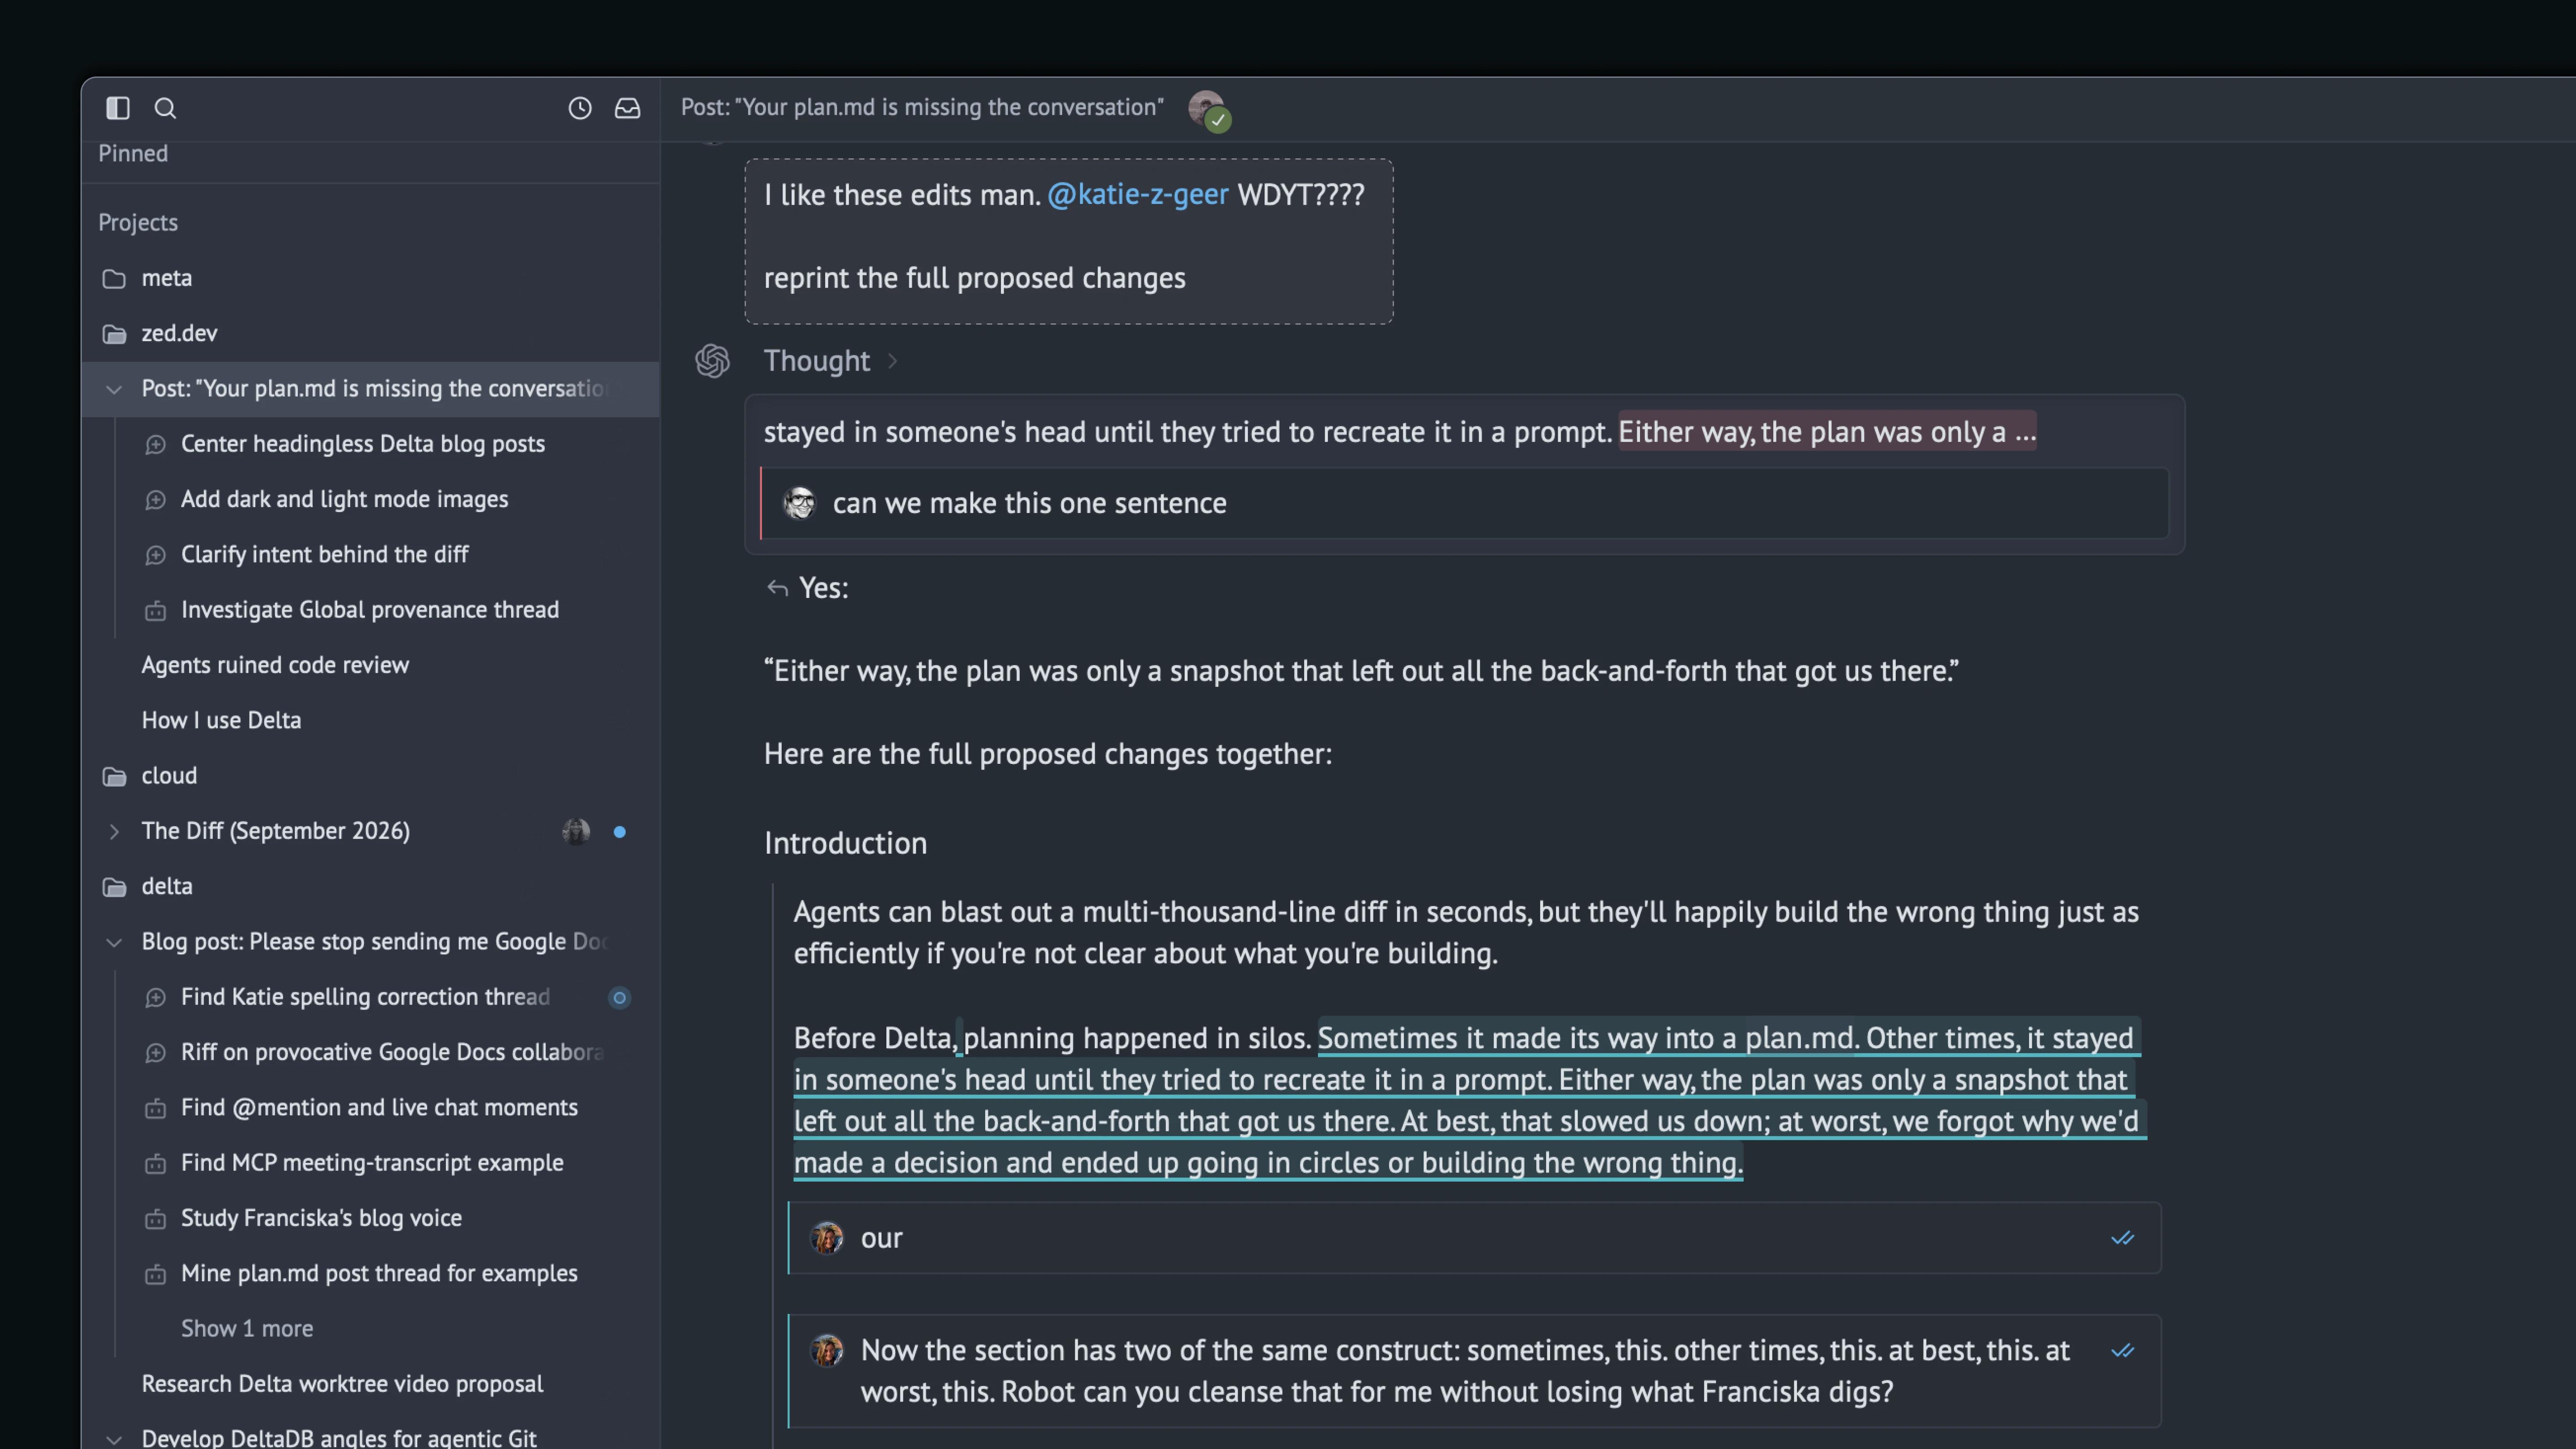
Task: Click 'Show 1 more' link
Action: (247, 1329)
